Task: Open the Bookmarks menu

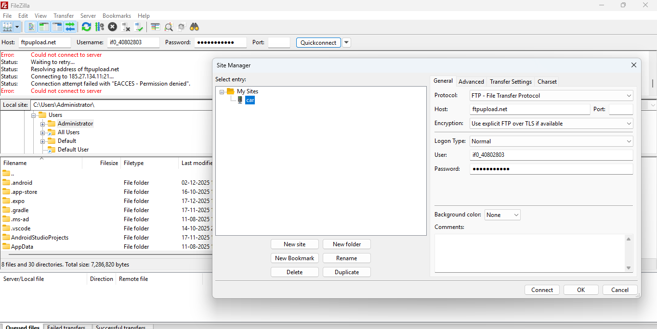Action: click(x=117, y=16)
